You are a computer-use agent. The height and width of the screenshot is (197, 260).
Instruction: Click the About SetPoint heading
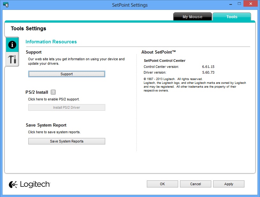coord(159,52)
